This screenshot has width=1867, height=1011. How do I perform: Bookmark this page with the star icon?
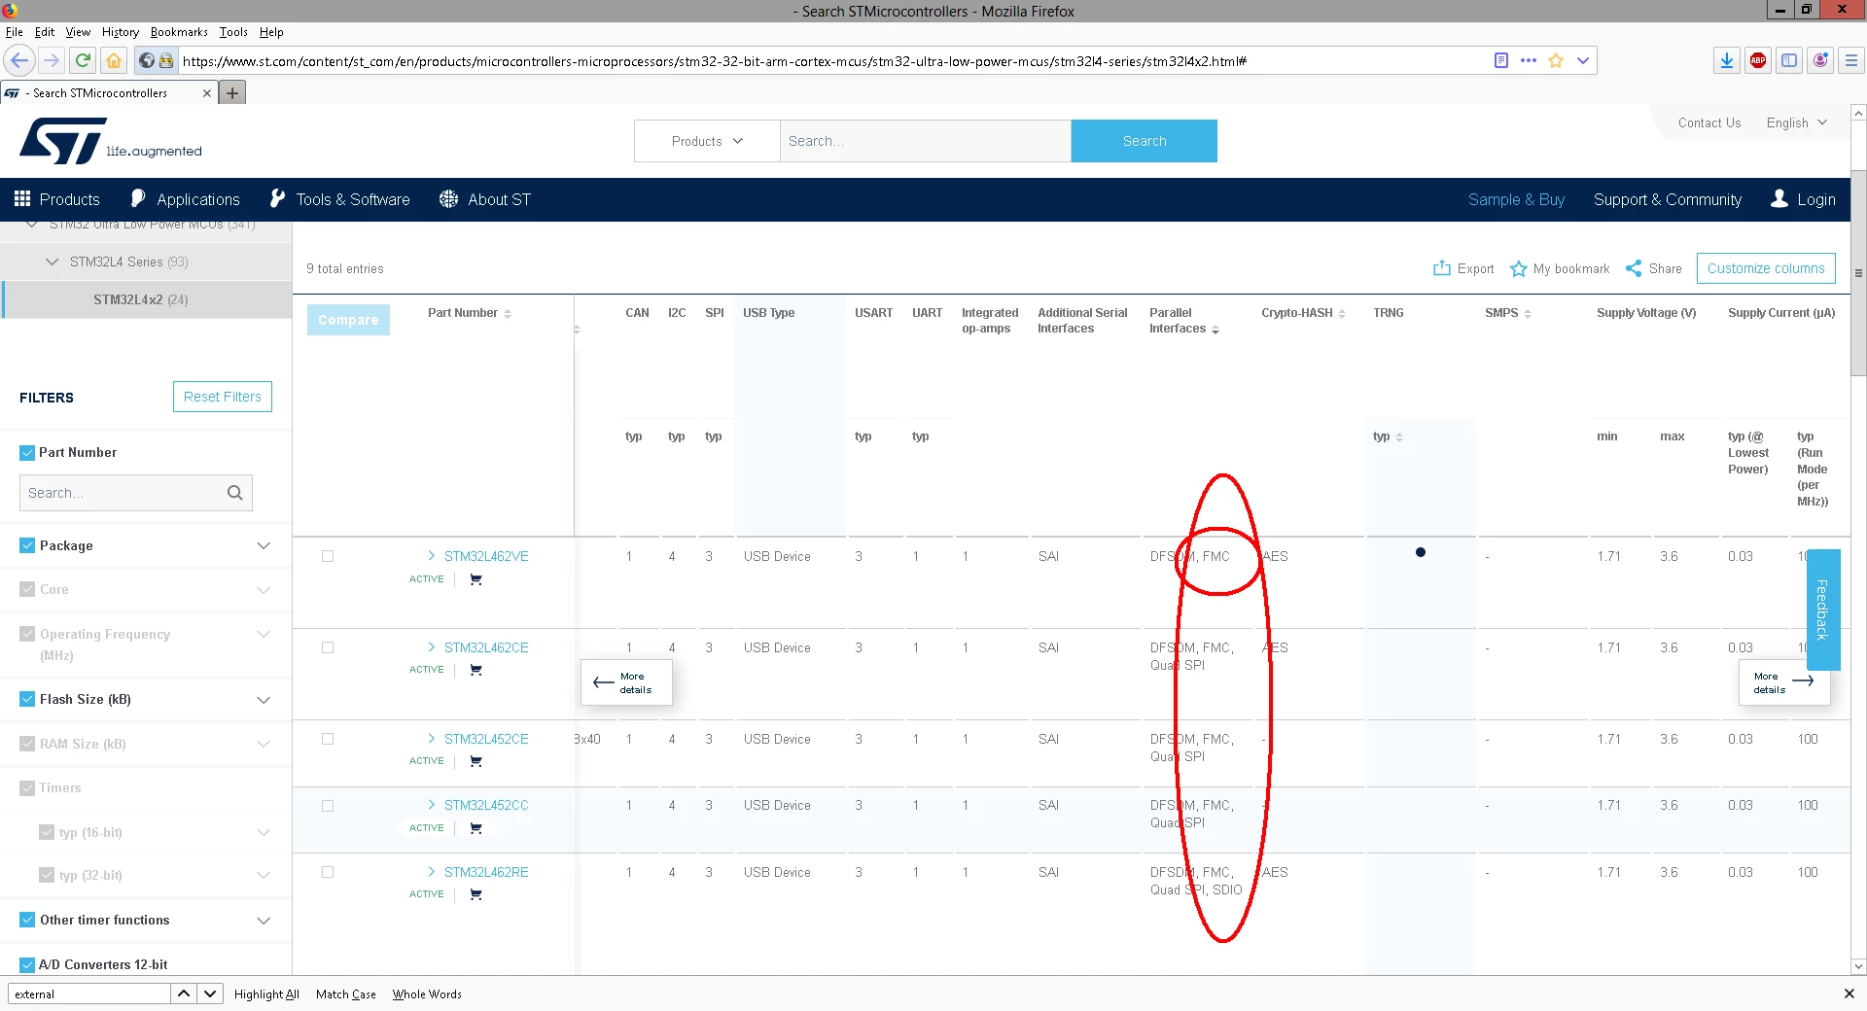pos(1556,60)
